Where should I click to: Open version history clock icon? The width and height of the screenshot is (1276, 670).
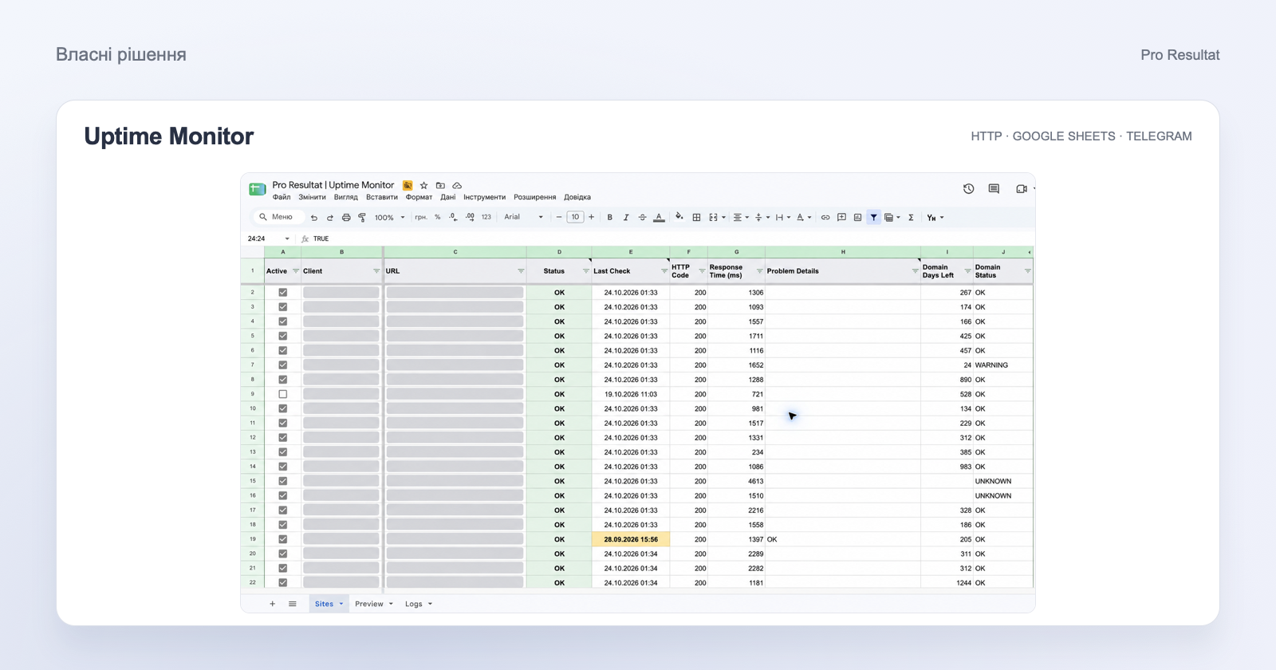click(x=968, y=189)
